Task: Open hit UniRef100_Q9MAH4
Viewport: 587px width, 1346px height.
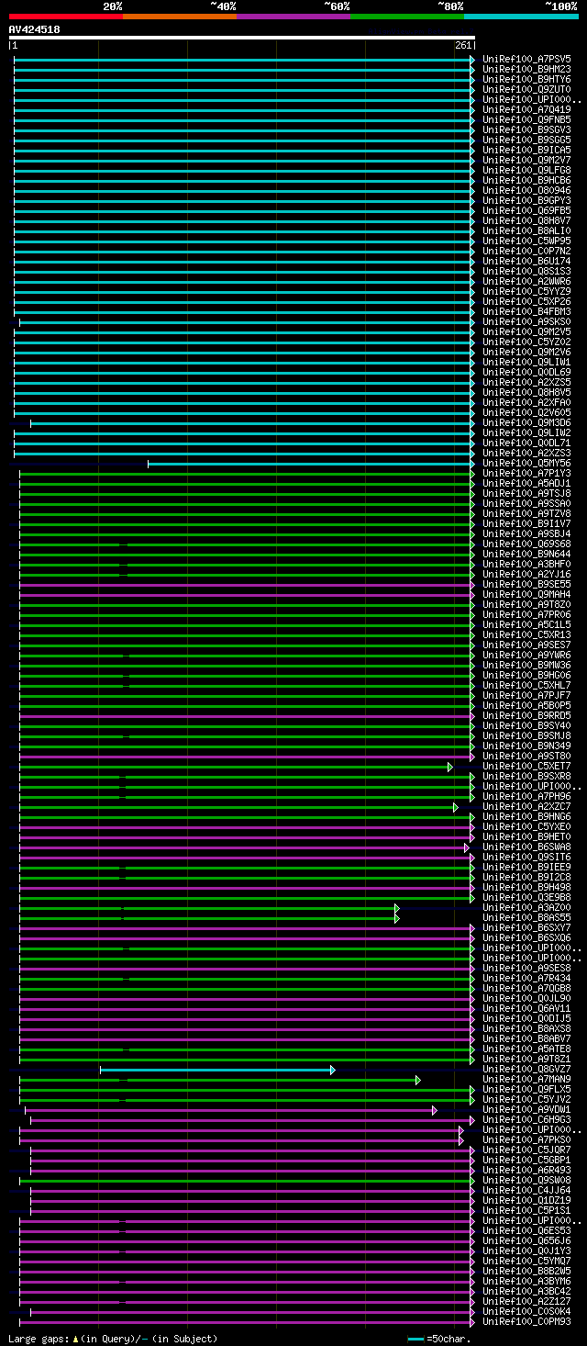Action: (526, 594)
